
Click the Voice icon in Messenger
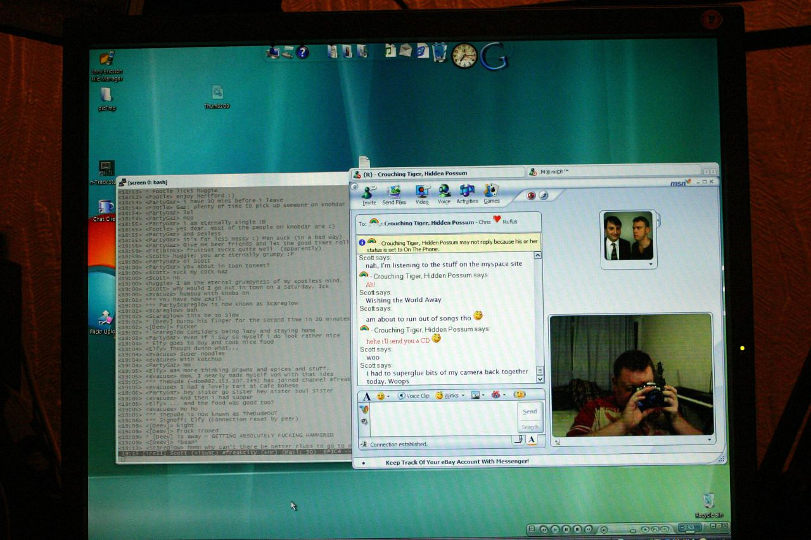click(444, 192)
